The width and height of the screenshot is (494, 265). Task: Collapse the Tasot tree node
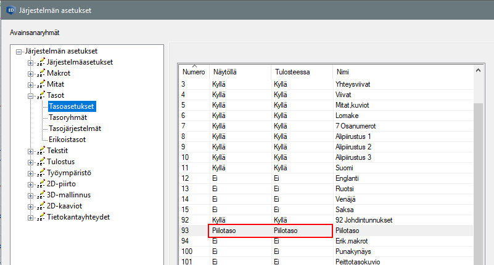click(x=31, y=95)
